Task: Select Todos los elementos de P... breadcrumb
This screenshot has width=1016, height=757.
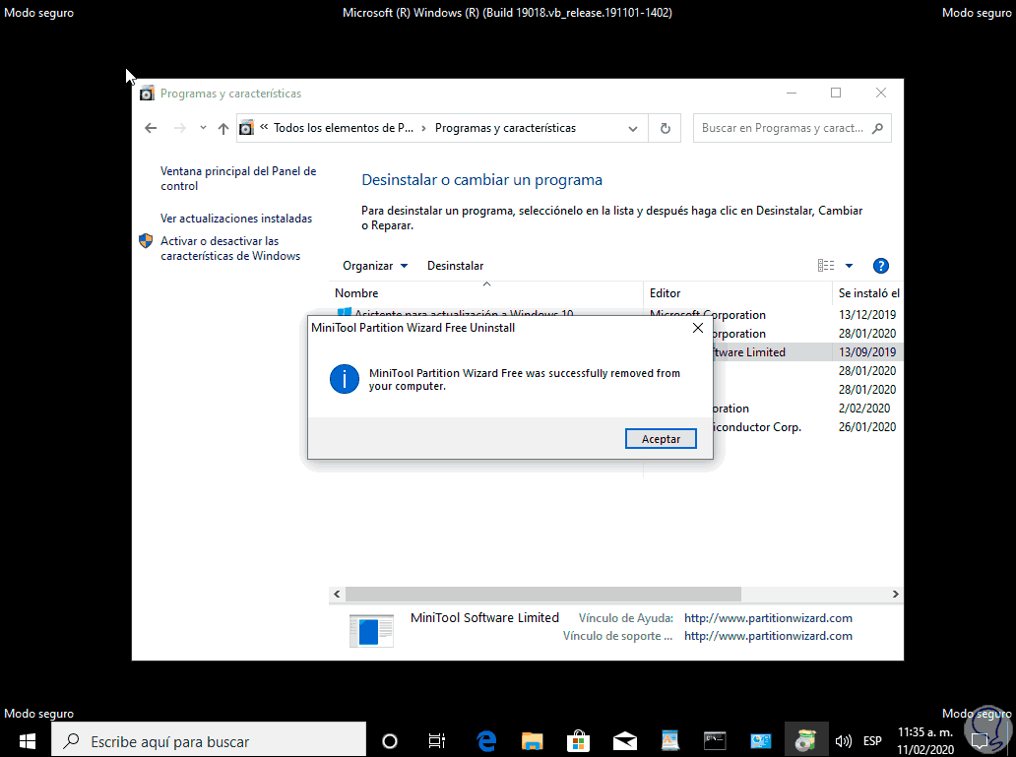Action: click(343, 128)
